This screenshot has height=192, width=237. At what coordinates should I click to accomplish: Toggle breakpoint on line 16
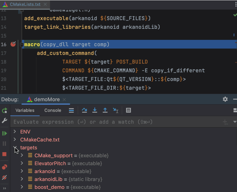click(x=13, y=45)
